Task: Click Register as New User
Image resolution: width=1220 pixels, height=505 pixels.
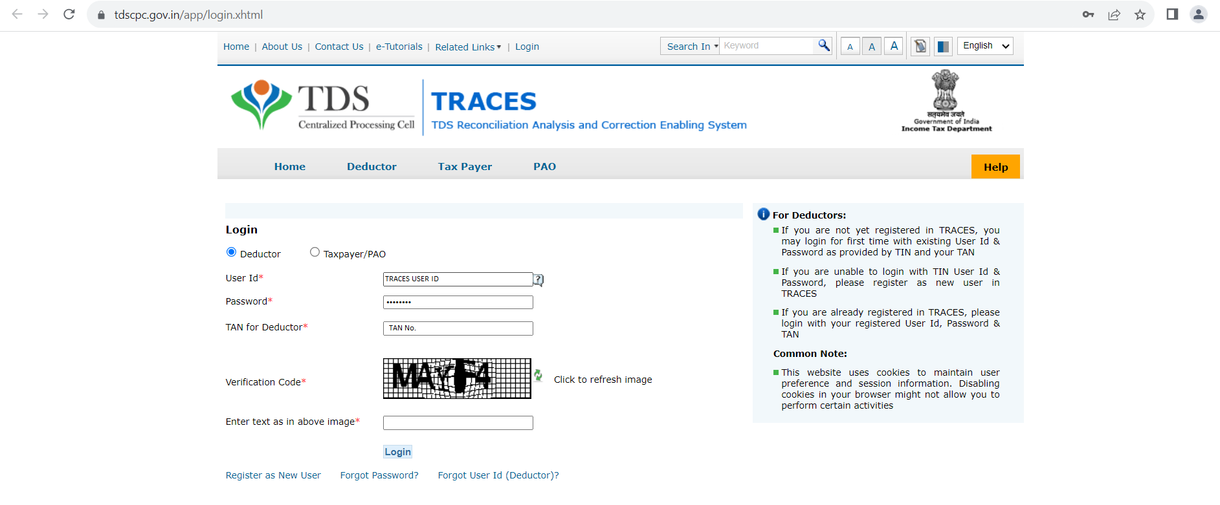Action: (273, 475)
